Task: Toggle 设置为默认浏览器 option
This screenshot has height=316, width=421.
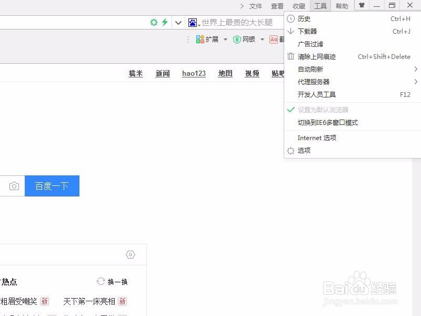Action: (x=323, y=110)
